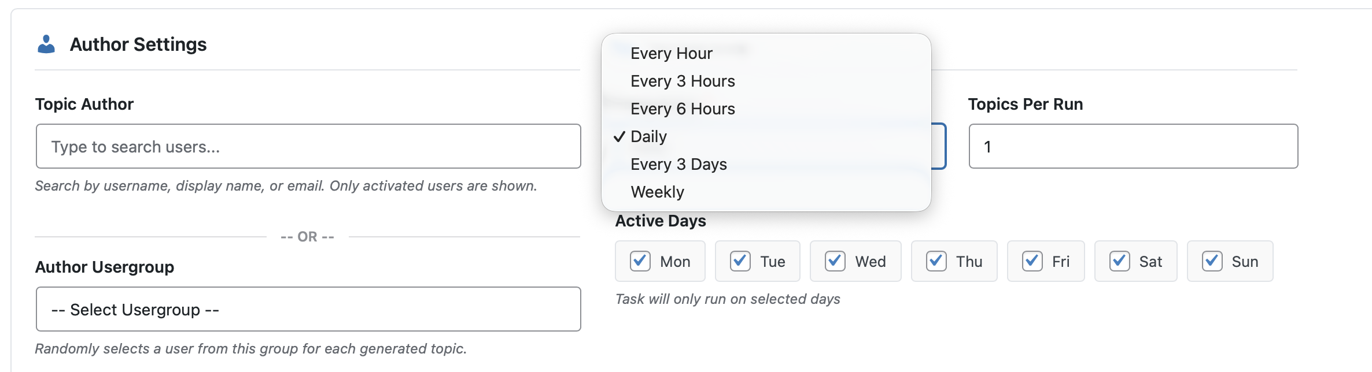Choose Every Hour from the frequency list
This screenshot has height=372, width=1372.
click(672, 53)
